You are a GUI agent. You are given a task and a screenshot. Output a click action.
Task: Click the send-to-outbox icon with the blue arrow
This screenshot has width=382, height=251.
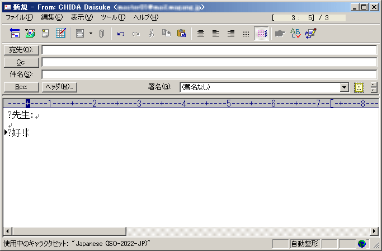pyautogui.click(x=15, y=34)
